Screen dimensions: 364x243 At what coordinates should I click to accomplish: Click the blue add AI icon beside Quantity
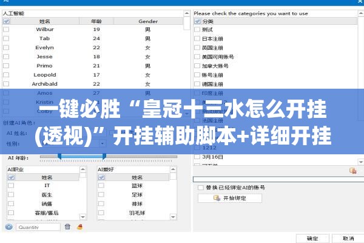(9, 227)
